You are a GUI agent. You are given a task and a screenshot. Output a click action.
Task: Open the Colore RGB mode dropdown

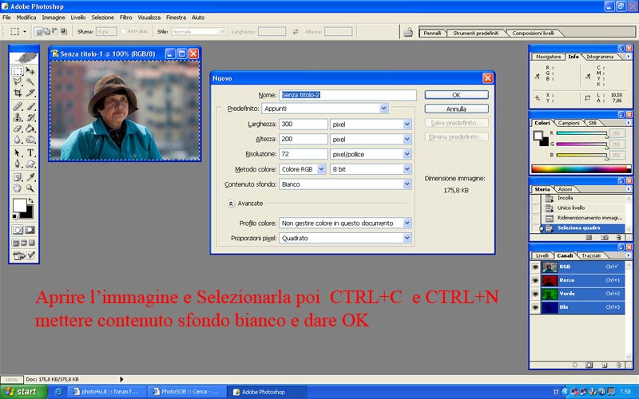click(321, 169)
